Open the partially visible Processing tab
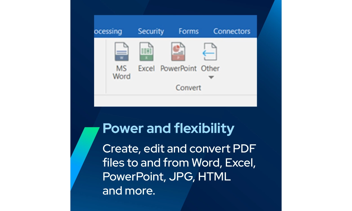 click(108, 31)
